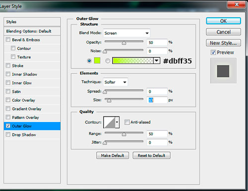Open the Styles list header
The height and width of the screenshot is (191, 248).
point(32,22)
